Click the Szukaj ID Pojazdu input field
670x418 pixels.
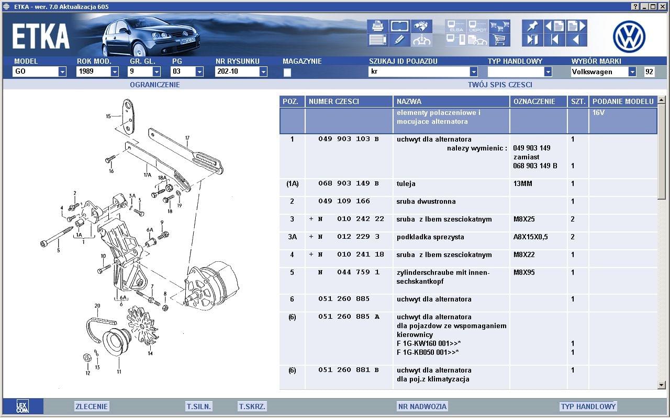[419, 72]
